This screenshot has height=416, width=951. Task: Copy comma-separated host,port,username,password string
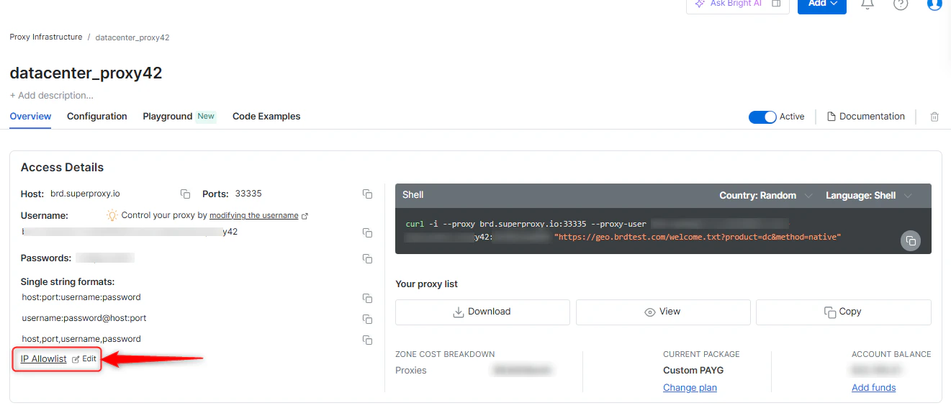[x=367, y=340]
